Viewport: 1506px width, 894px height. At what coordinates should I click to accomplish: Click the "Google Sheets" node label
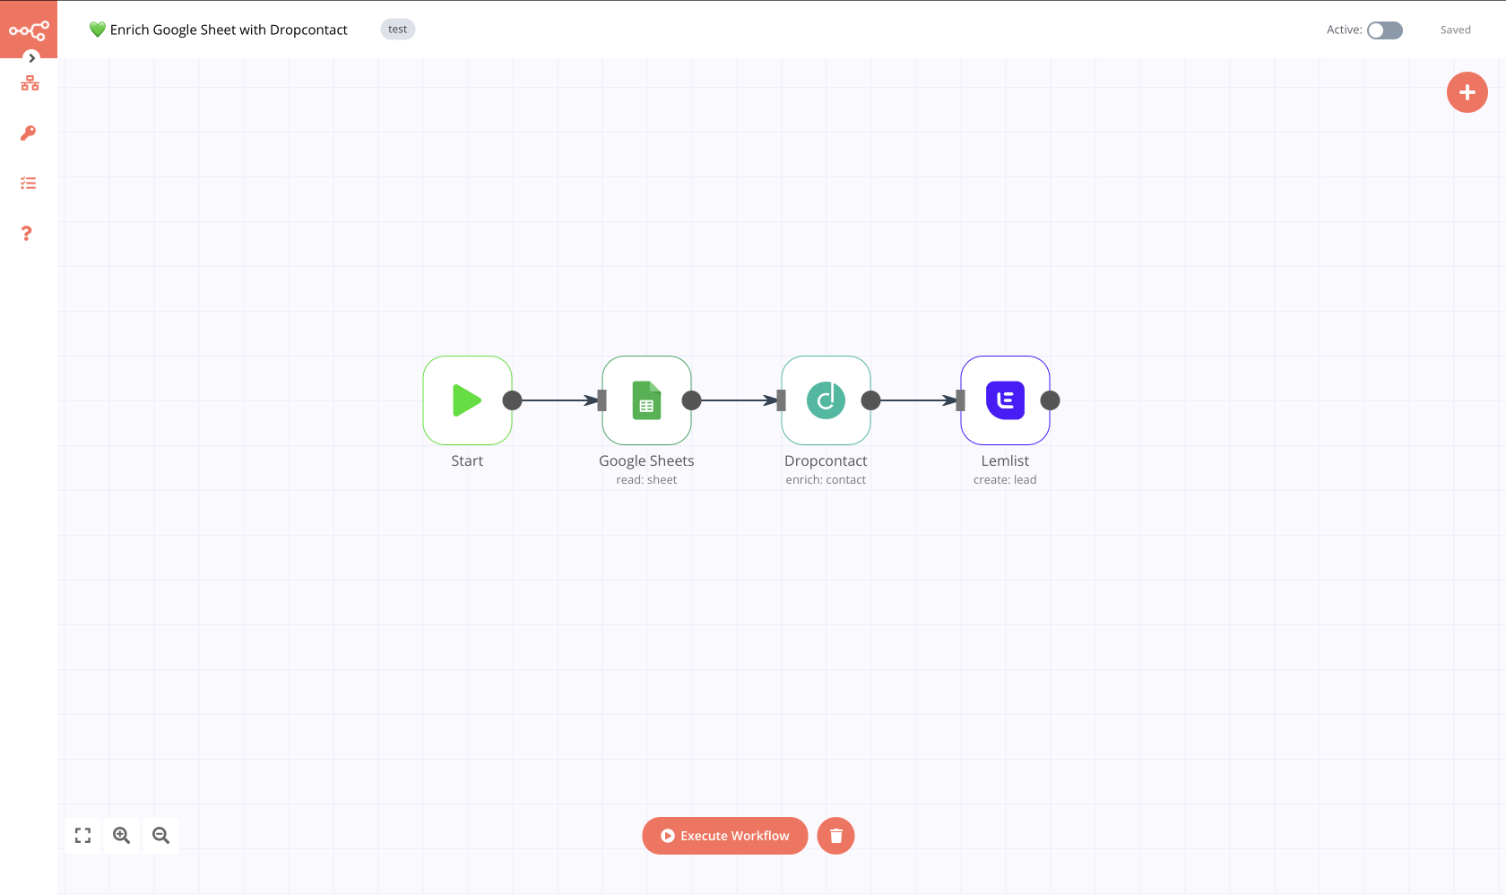point(646,460)
